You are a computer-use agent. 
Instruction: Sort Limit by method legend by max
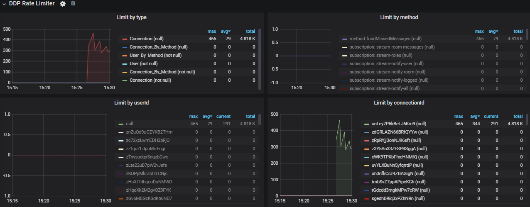[479, 31]
